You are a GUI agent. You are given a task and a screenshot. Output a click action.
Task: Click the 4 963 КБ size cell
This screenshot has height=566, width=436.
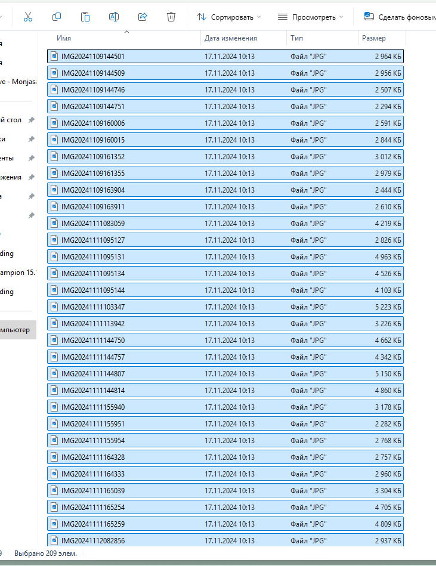(388, 256)
